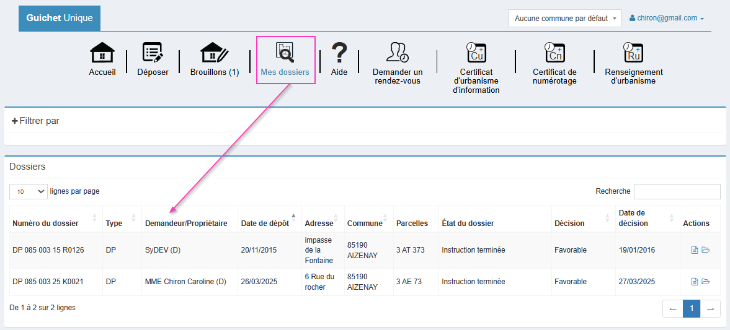Expand the Filtrer par section
The width and height of the screenshot is (730, 330).
pyautogui.click(x=36, y=121)
